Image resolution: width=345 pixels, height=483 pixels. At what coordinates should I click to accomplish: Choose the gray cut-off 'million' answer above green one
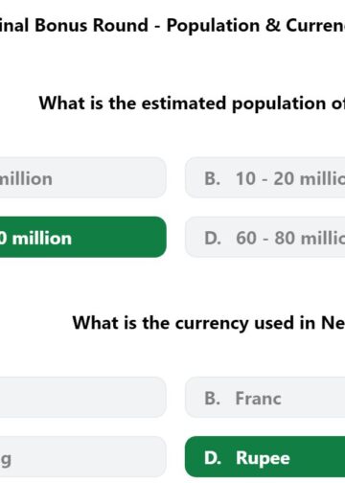click(83, 177)
